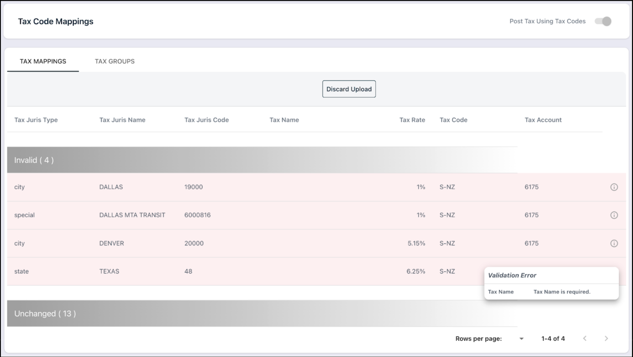Click Tax Code column header
Viewport: 633px width, 357px height.
pos(453,120)
